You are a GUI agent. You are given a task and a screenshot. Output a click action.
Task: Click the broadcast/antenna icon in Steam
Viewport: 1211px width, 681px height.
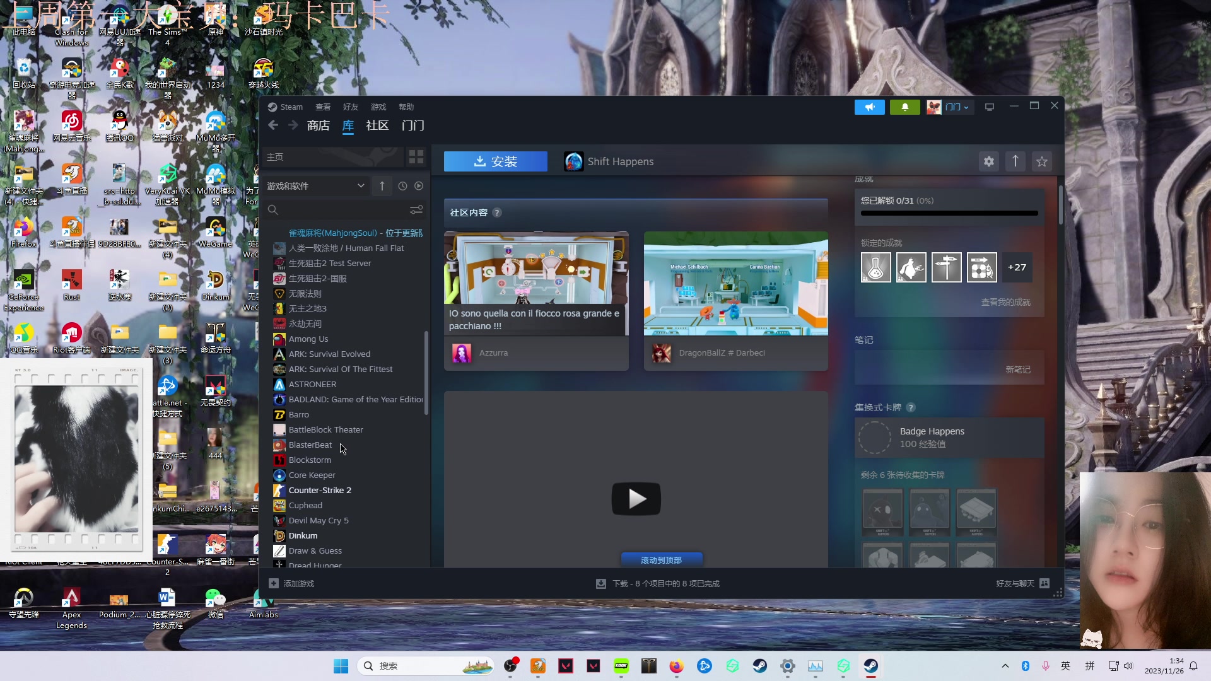[x=869, y=107]
